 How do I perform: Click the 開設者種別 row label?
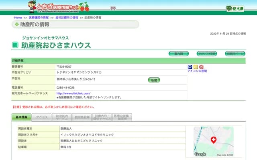25,128
